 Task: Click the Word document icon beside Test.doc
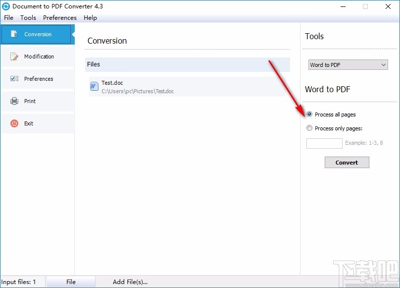[94, 86]
